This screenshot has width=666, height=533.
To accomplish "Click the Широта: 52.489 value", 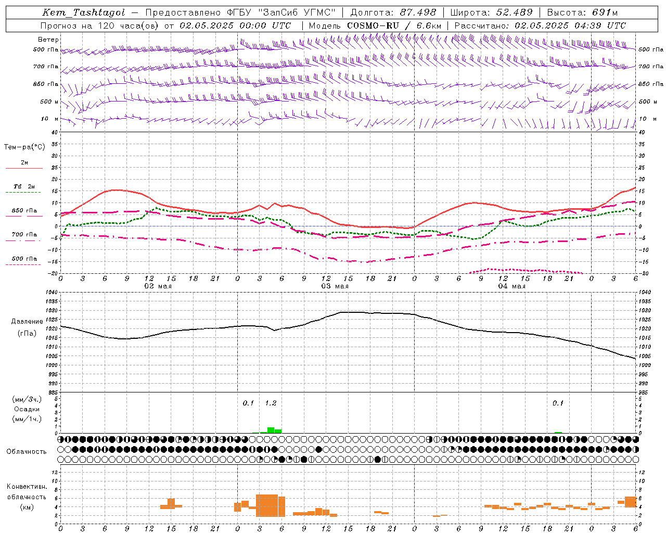I will pyautogui.click(x=491, y=12).
